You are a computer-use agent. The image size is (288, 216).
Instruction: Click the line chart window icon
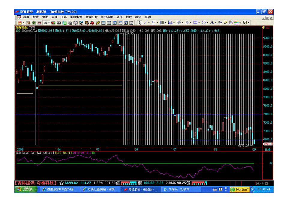pos(131,23)
